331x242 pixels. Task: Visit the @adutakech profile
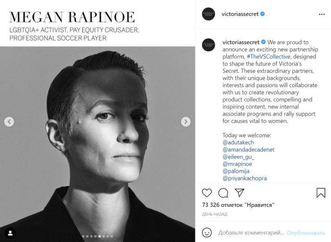[238, 142]
